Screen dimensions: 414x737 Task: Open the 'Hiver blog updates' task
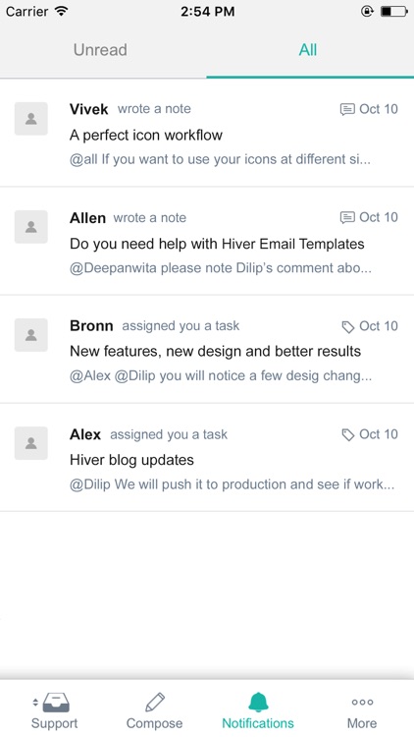tap(131, 459)
